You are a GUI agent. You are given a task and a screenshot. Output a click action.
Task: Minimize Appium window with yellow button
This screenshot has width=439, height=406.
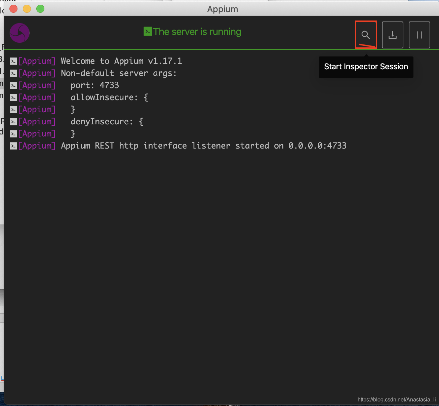tap(27, 9)
